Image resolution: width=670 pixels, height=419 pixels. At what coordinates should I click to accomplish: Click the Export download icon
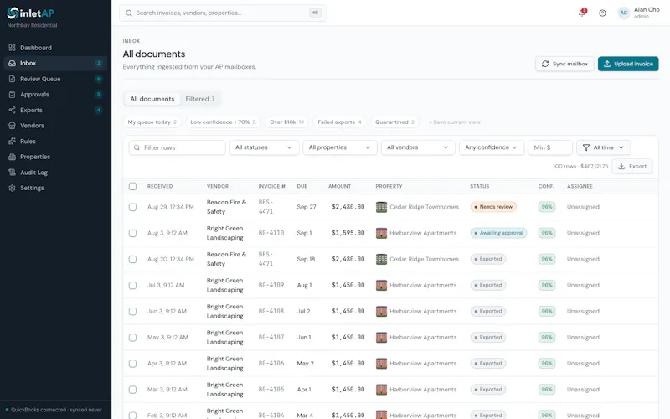[621, 166]
